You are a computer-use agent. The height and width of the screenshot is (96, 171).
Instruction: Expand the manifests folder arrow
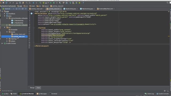(5, 14)
